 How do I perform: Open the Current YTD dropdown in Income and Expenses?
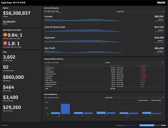(x=140, y=12)
